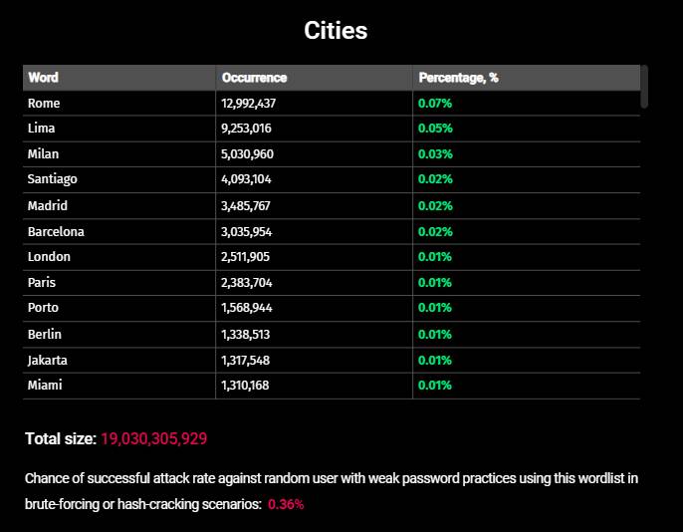Select the Berlin word cell
The width and height of the screenshot is (683, 532).
(x=45, y=334)
